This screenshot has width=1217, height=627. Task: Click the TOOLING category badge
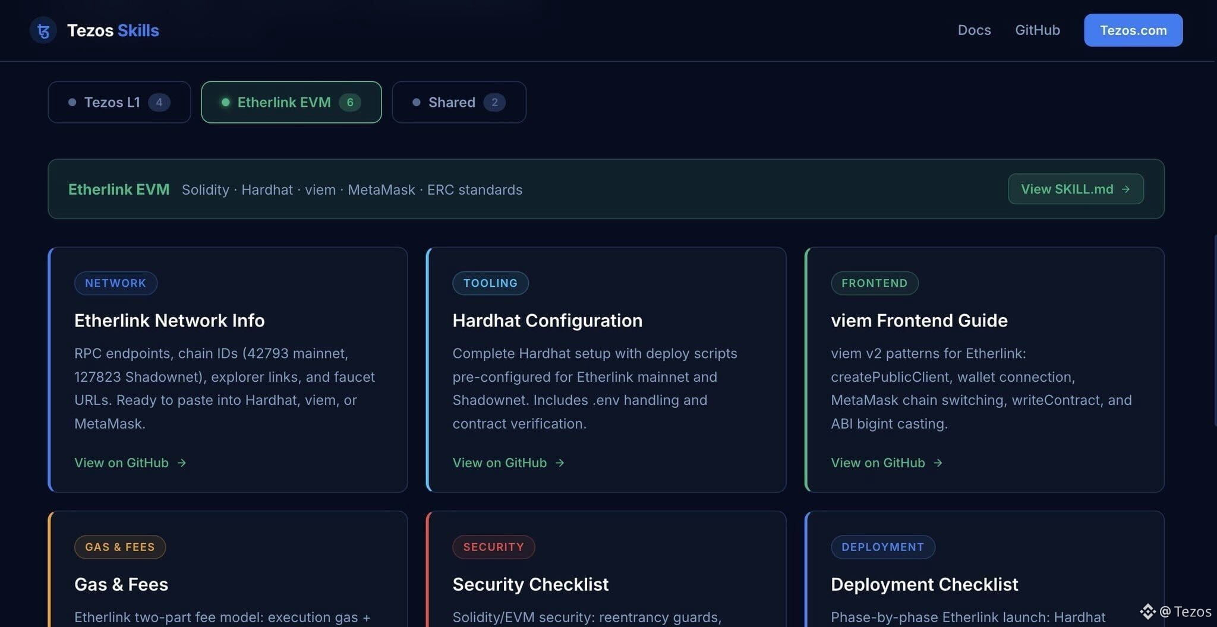(x=490, y=283)
